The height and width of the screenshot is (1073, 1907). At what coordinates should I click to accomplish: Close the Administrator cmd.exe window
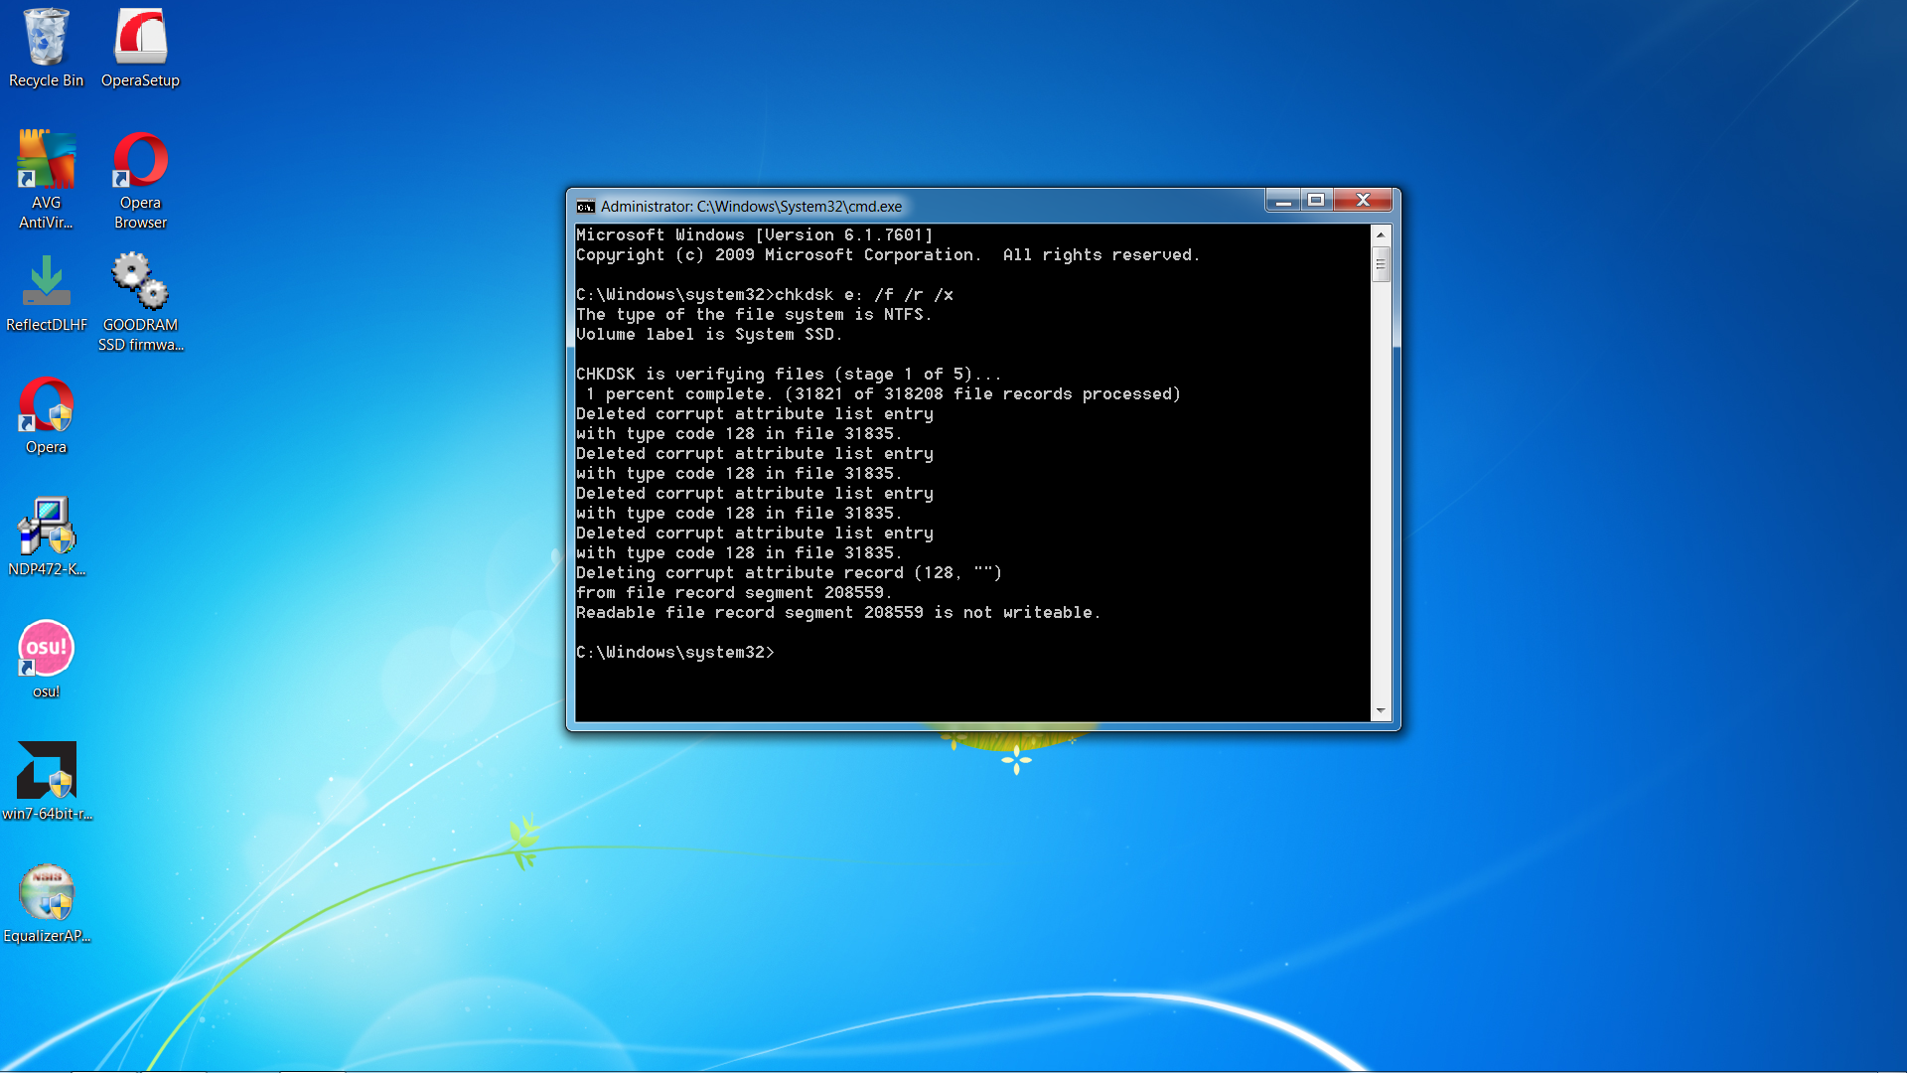(1363, 201)
